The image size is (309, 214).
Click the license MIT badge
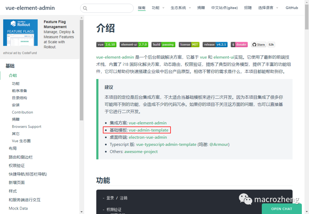pos(189,44)
